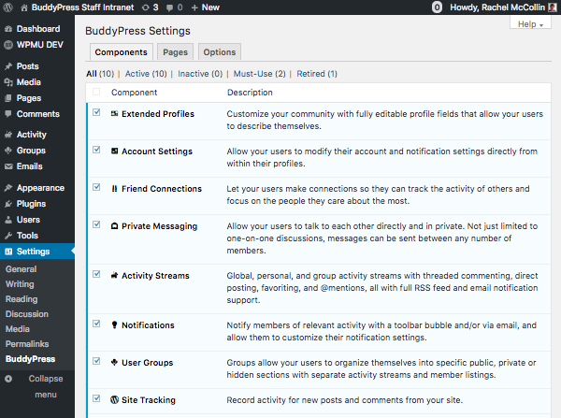Switch to the Components tab
561x418 pixels.
pos(122,52)
